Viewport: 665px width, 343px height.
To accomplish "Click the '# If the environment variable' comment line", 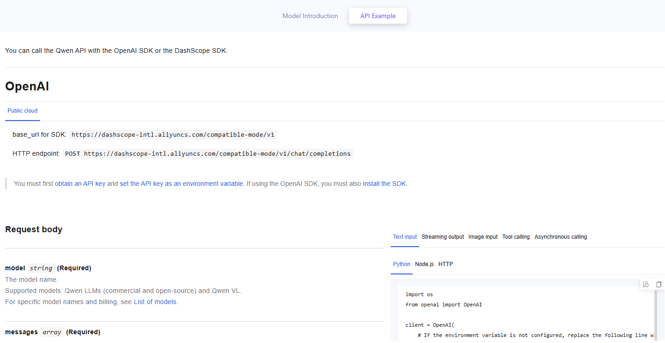I will pyautogui.click(x=536, y=335).
